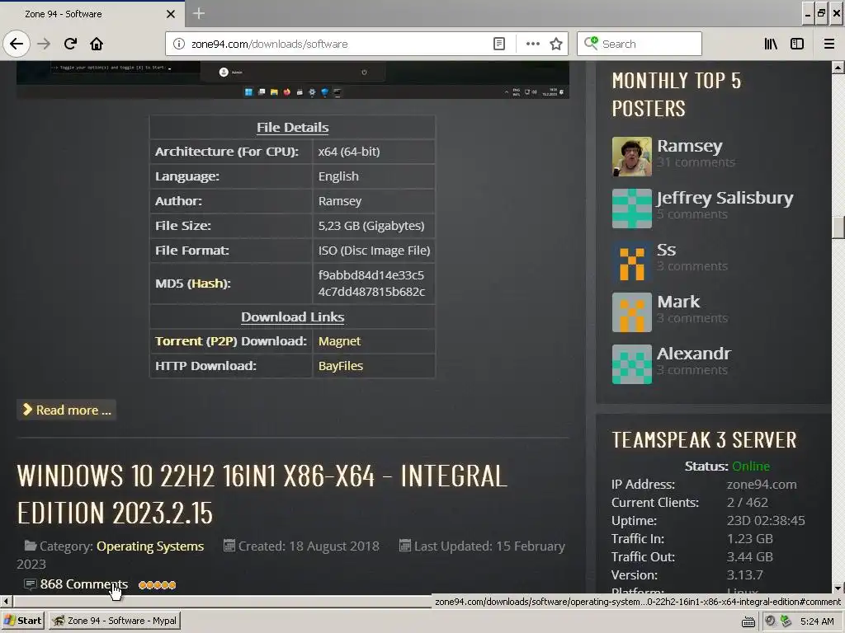Open the Operating Systems category link
845x633 pixels.
point(150,546)
